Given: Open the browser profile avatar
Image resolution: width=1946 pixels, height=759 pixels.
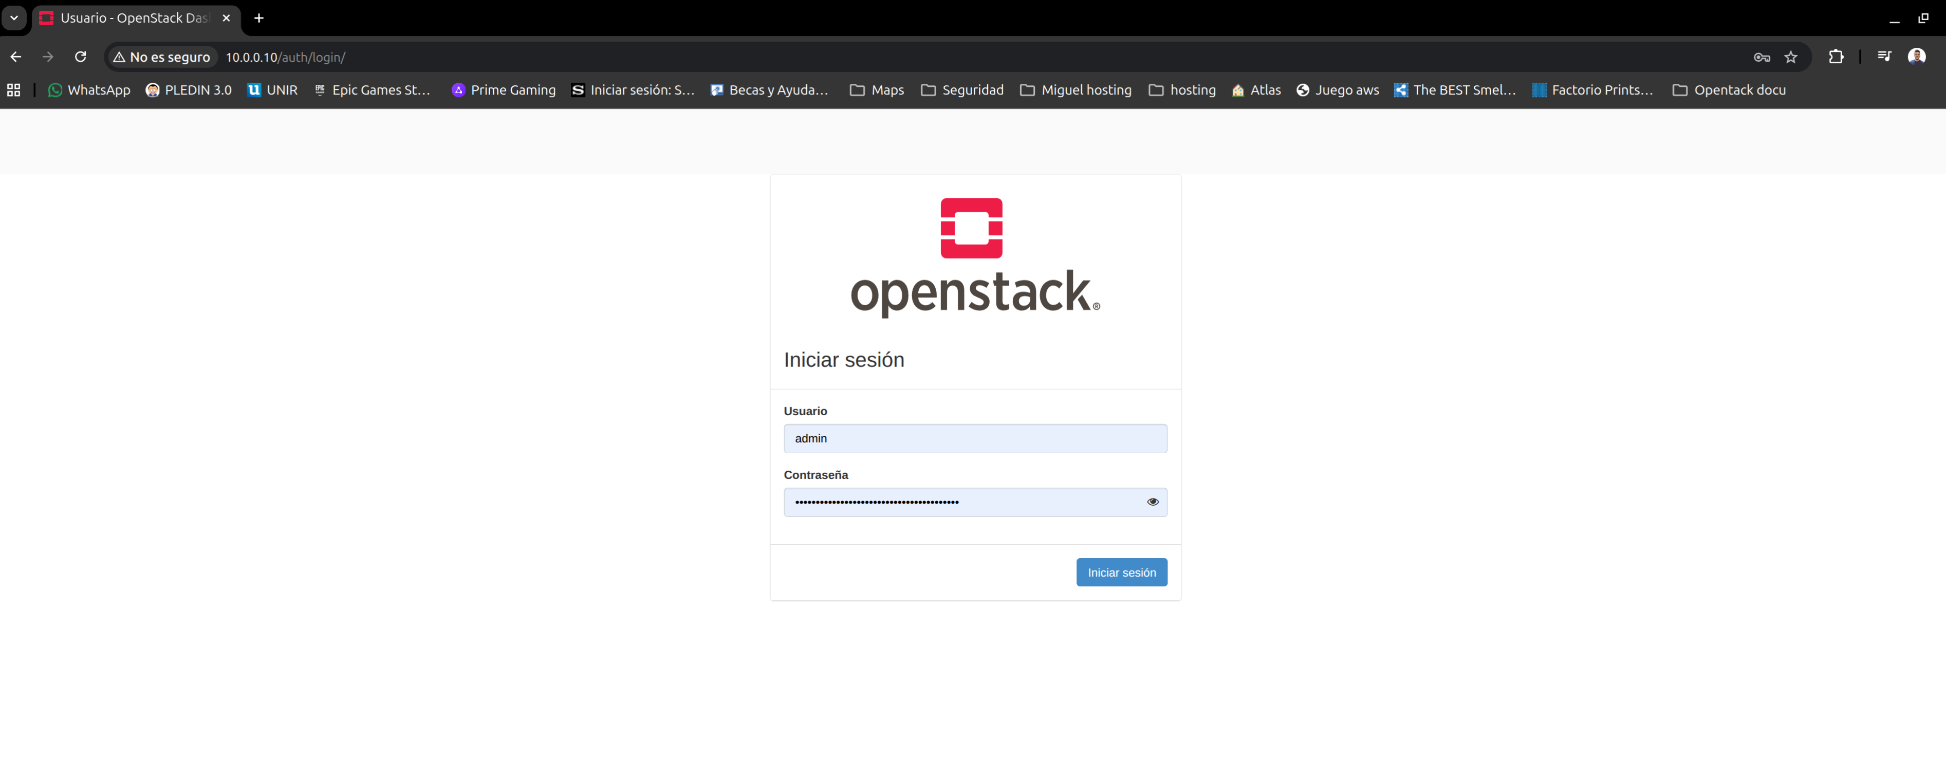Looking at the screenshot, I should [x=1917, y=57].
